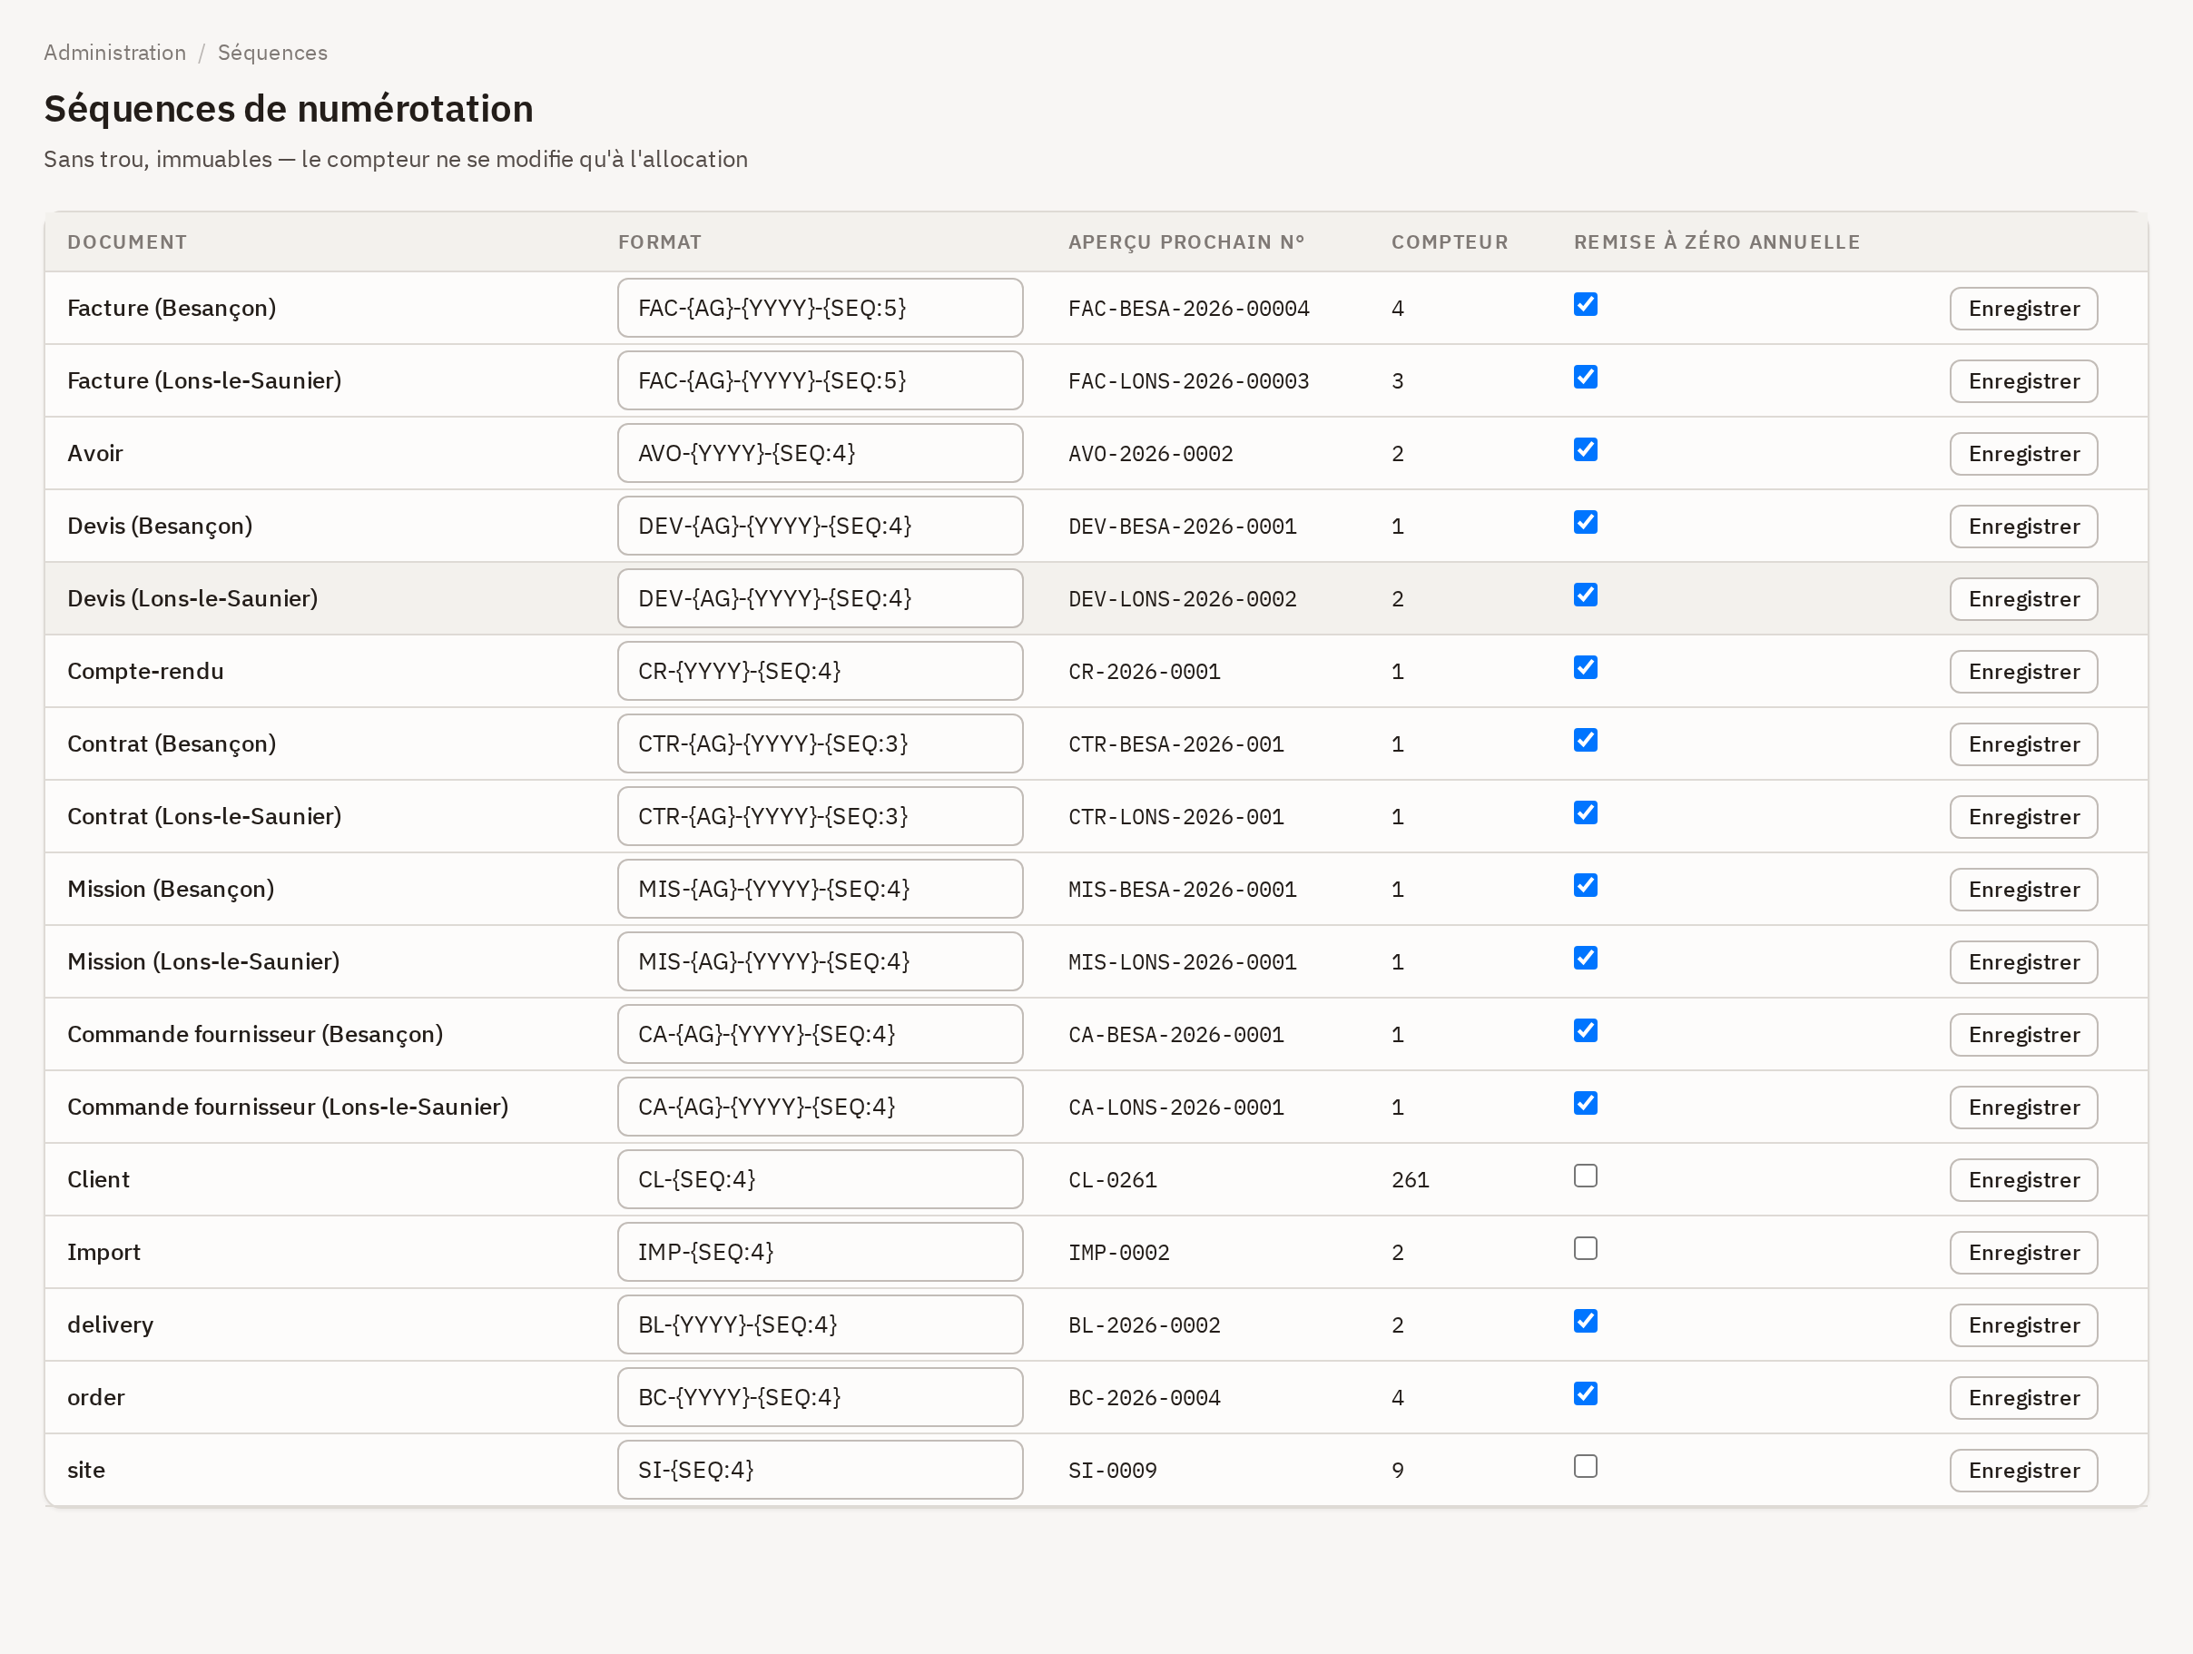Toggle annual reset for Contrat (Lons-le-Saunier)
The width and height of the screenshot is (2193, 1654).
tap(1585, 812)
